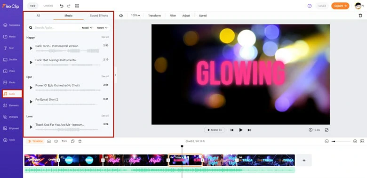Preview Back To 95 - Instrumental Version
Image resolution: width=367 pixels, height=178 pixels.
coord(31,48)
